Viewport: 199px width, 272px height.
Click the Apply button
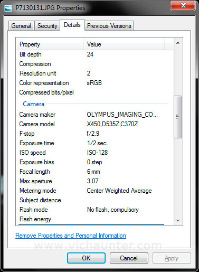pyautogui.click(x=172, y=258)
